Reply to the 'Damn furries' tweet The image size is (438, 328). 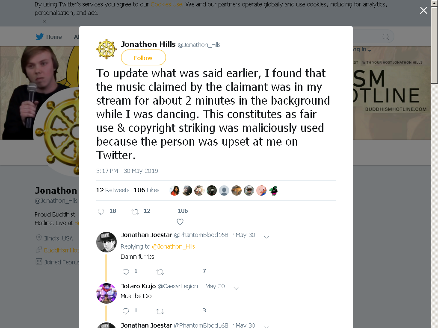tap(126, 271)
